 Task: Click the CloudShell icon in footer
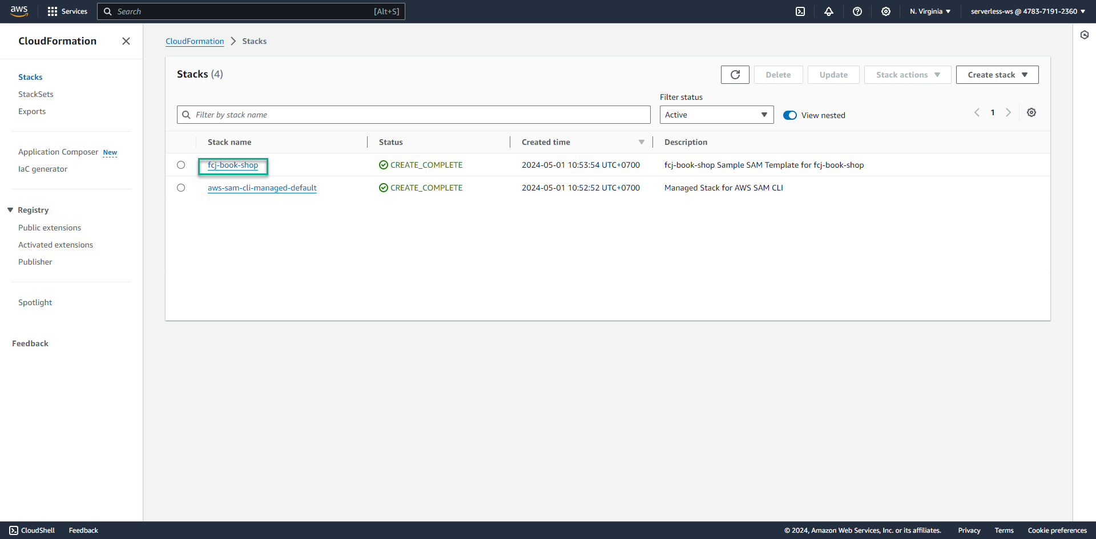pos(14,530)
